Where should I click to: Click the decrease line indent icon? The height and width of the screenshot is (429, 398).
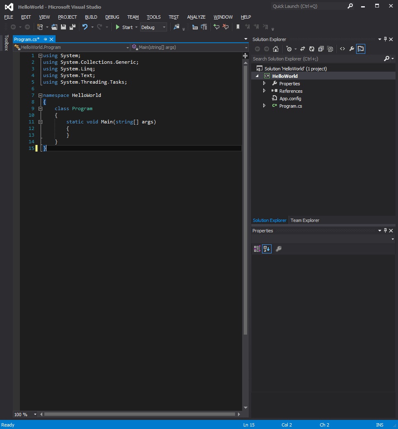click(x=195, y=27)
